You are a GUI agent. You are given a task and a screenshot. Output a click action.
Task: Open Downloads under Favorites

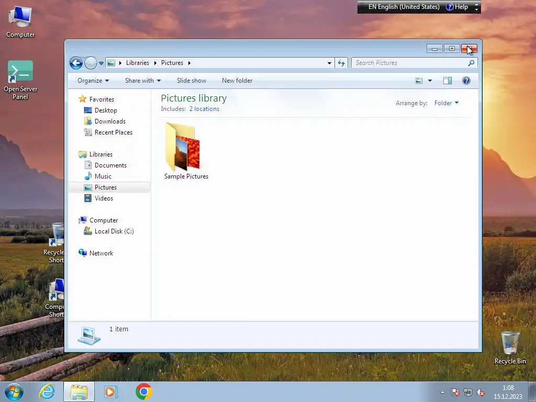click(110, 121)
